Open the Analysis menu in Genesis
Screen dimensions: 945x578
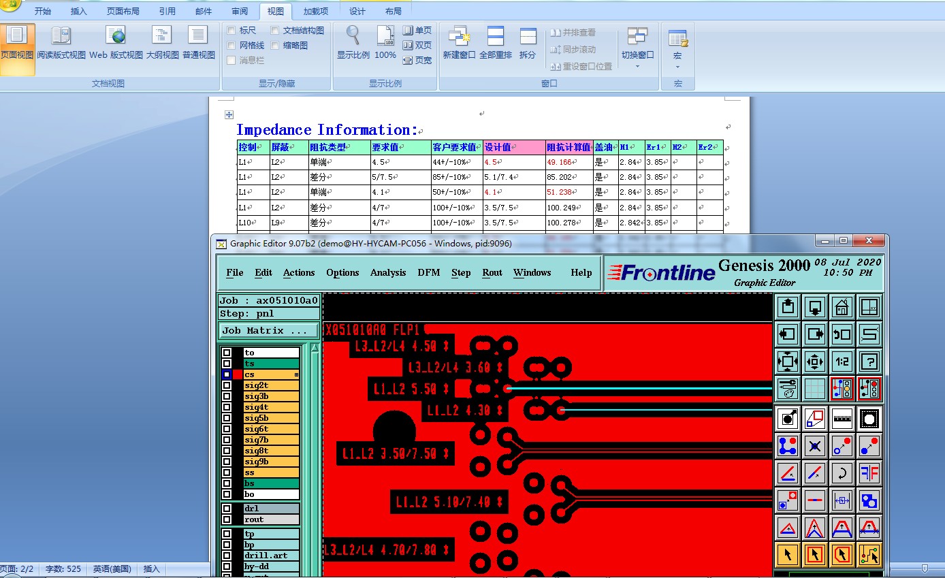point(388,272)
